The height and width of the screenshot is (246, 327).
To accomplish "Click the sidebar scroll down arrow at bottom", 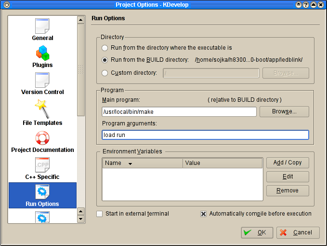I will (81, 219).
